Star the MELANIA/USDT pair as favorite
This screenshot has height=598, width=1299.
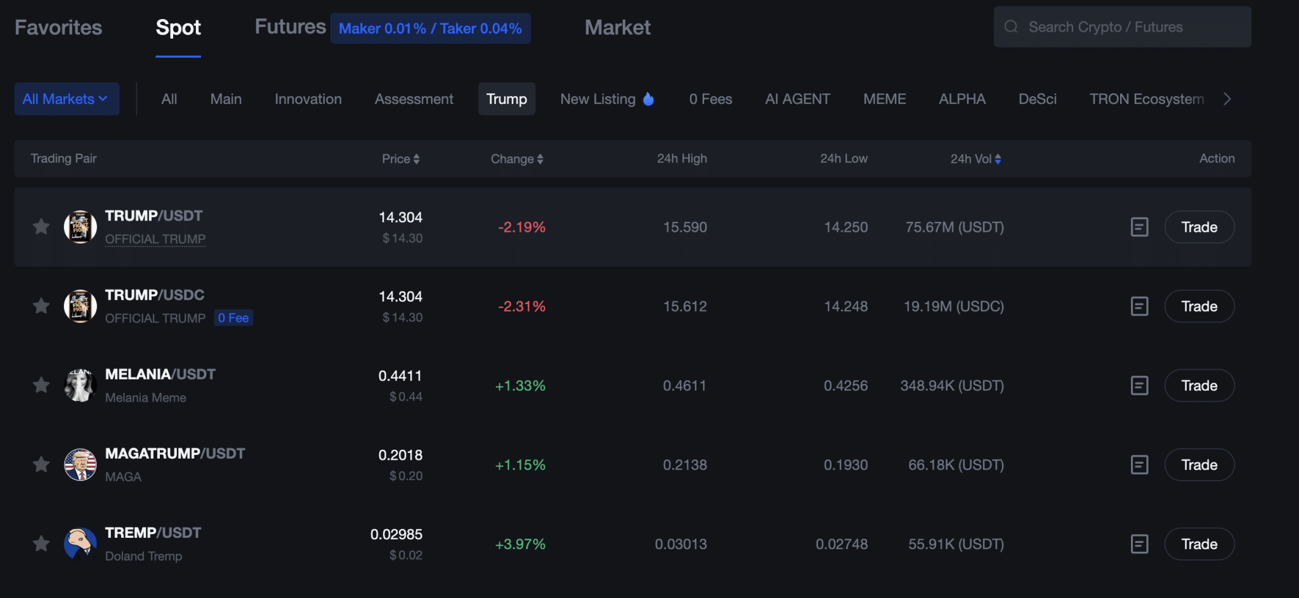(41, 385)
